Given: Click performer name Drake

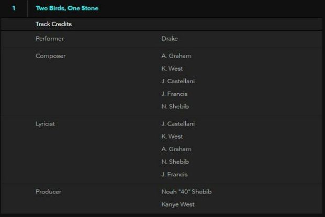Looking at the screenshot, I should (x=170, y=39).
